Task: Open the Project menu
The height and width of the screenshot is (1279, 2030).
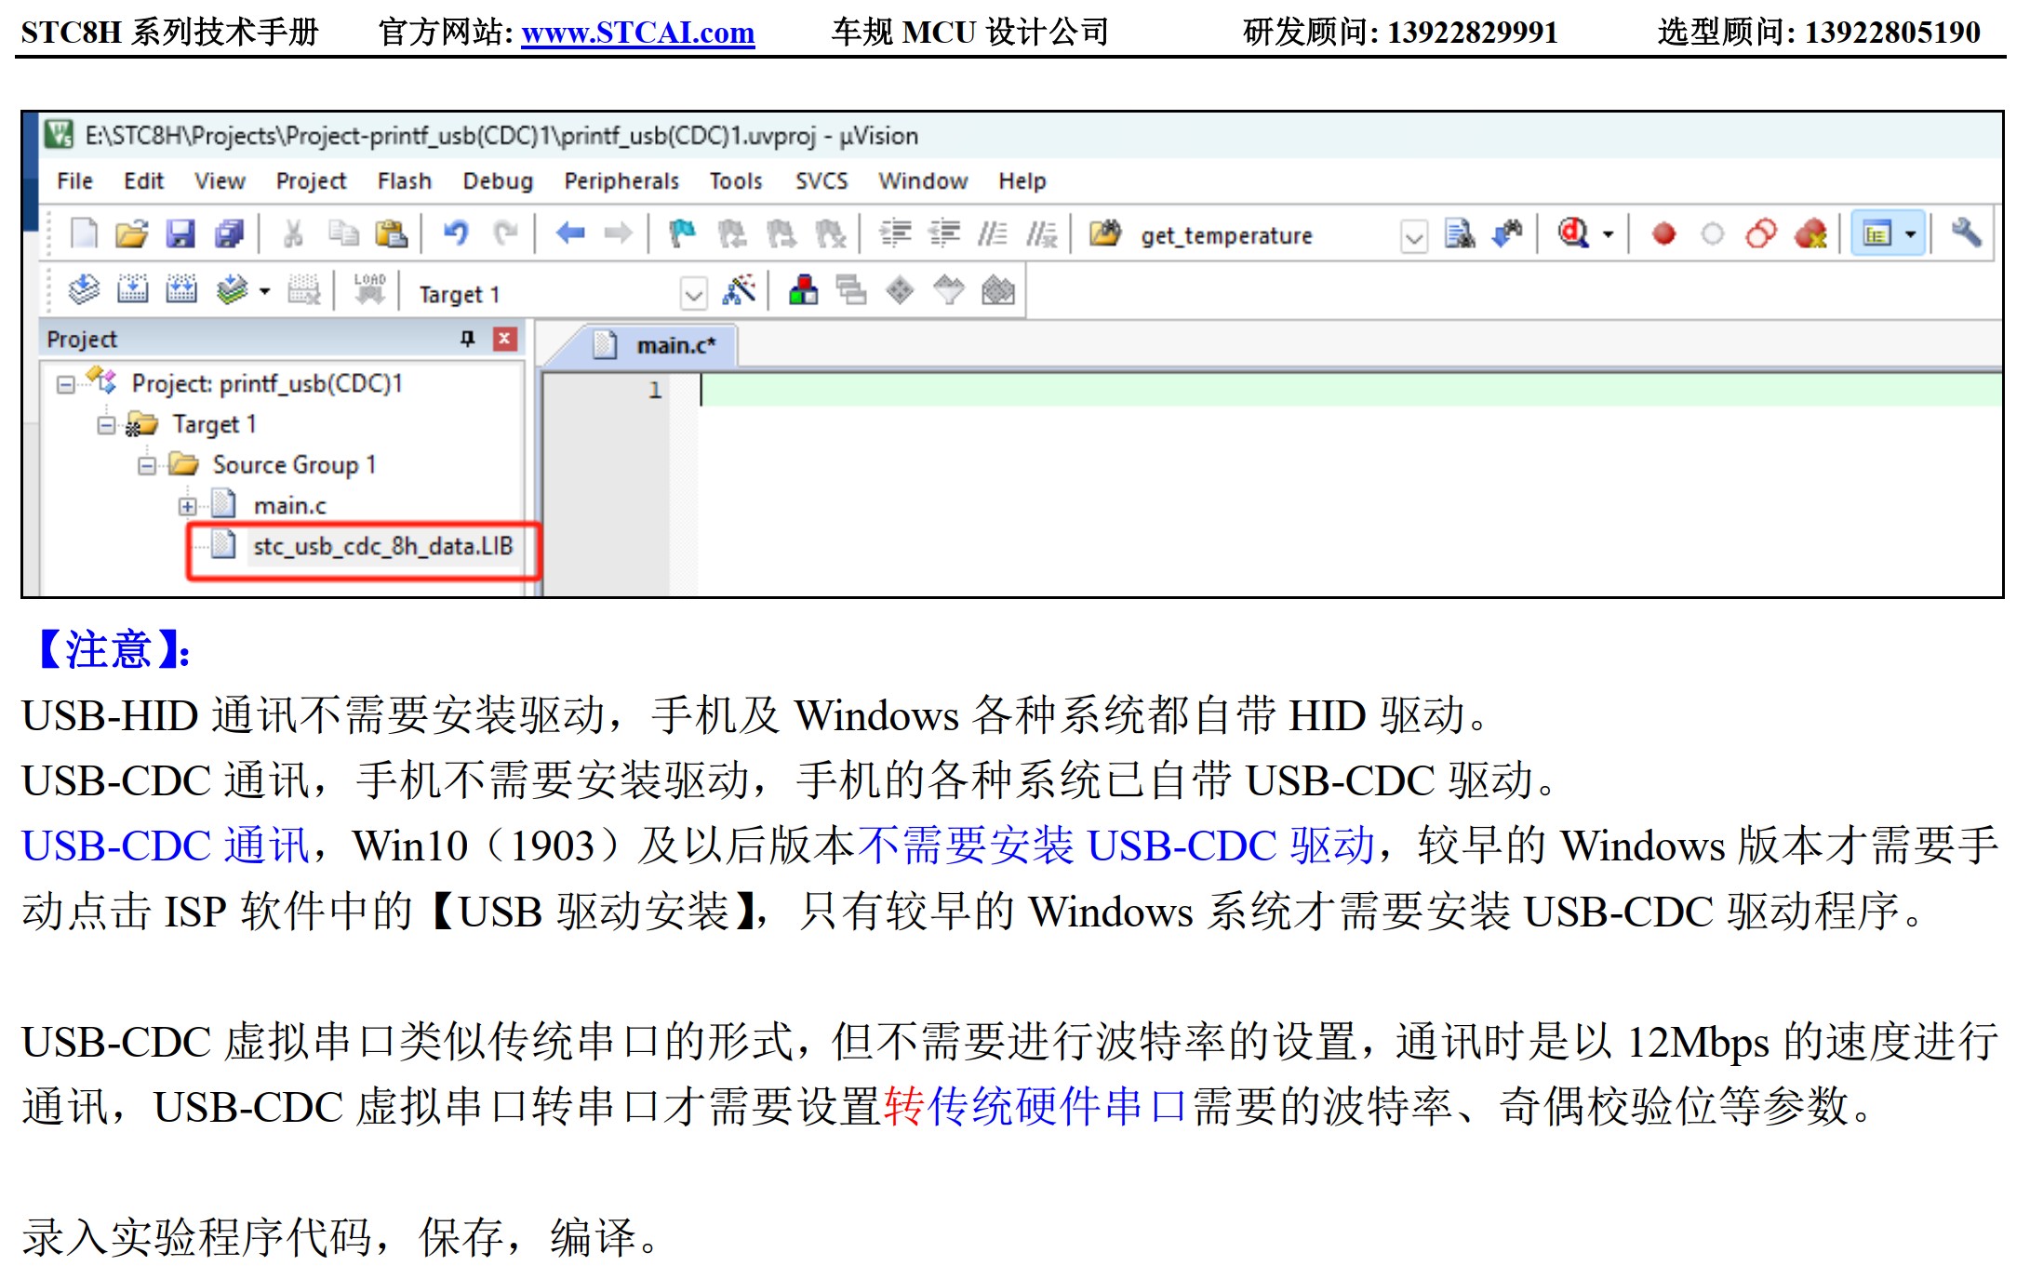Action: (x=311, y=180)
